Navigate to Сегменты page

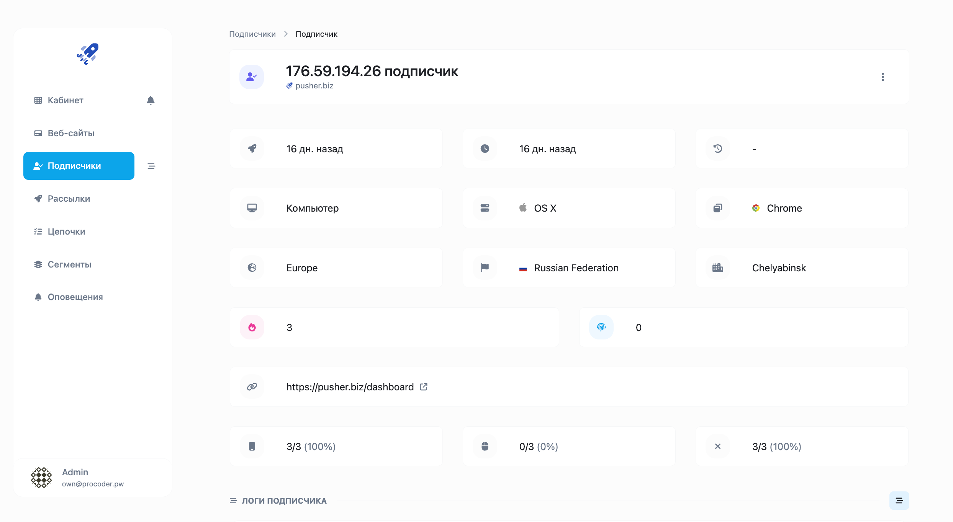[x=69, y=264]
